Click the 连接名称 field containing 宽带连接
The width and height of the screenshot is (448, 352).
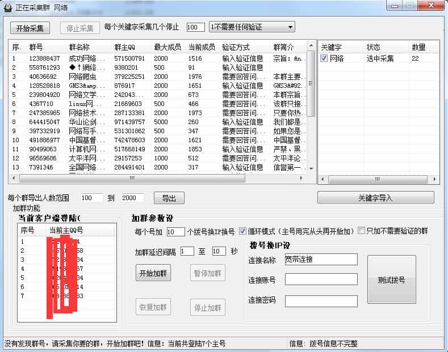click(x=321, y=259)
